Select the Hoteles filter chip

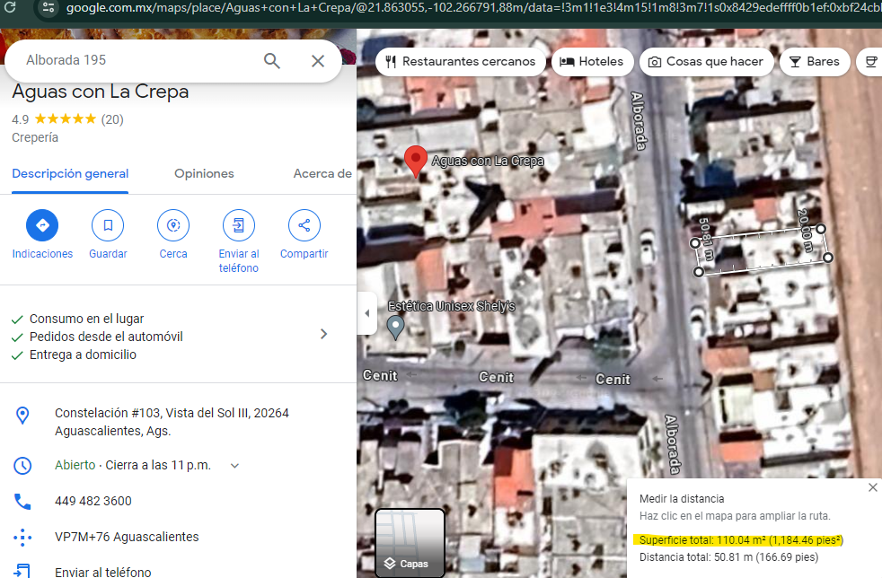[x=592, y=62]
